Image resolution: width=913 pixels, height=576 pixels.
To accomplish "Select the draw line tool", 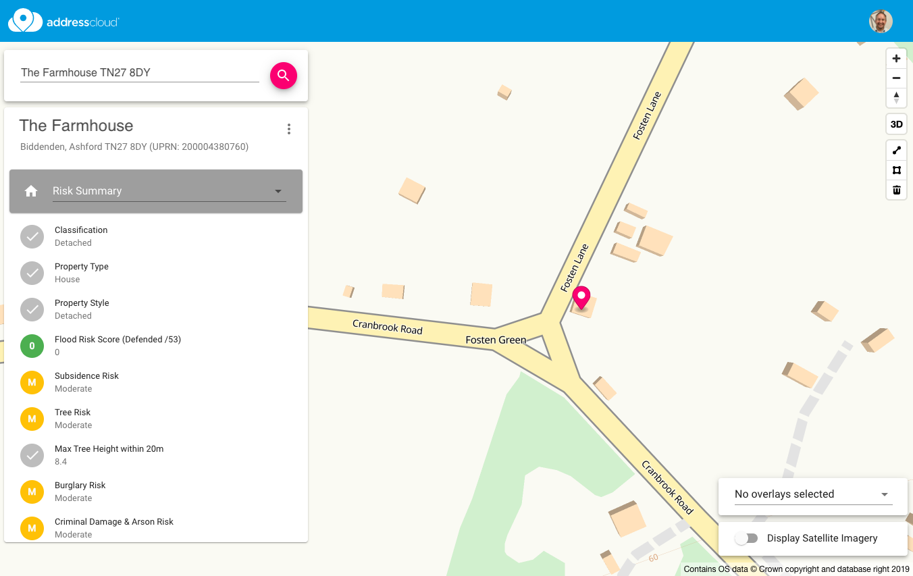I will click(896, 151).
